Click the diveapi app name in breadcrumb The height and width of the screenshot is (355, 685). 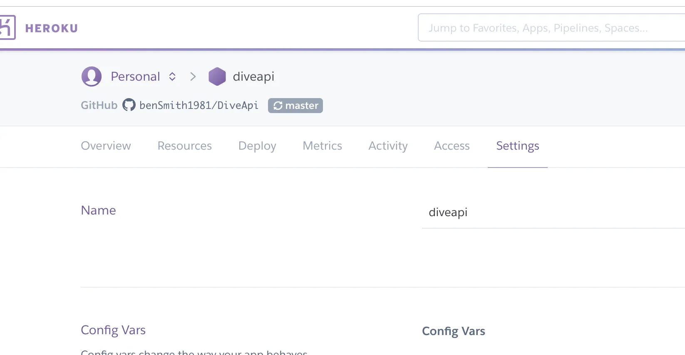pos(253,76)
